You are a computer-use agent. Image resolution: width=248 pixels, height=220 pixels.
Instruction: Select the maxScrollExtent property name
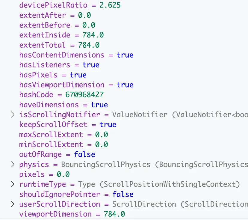(x=51, y=134)
